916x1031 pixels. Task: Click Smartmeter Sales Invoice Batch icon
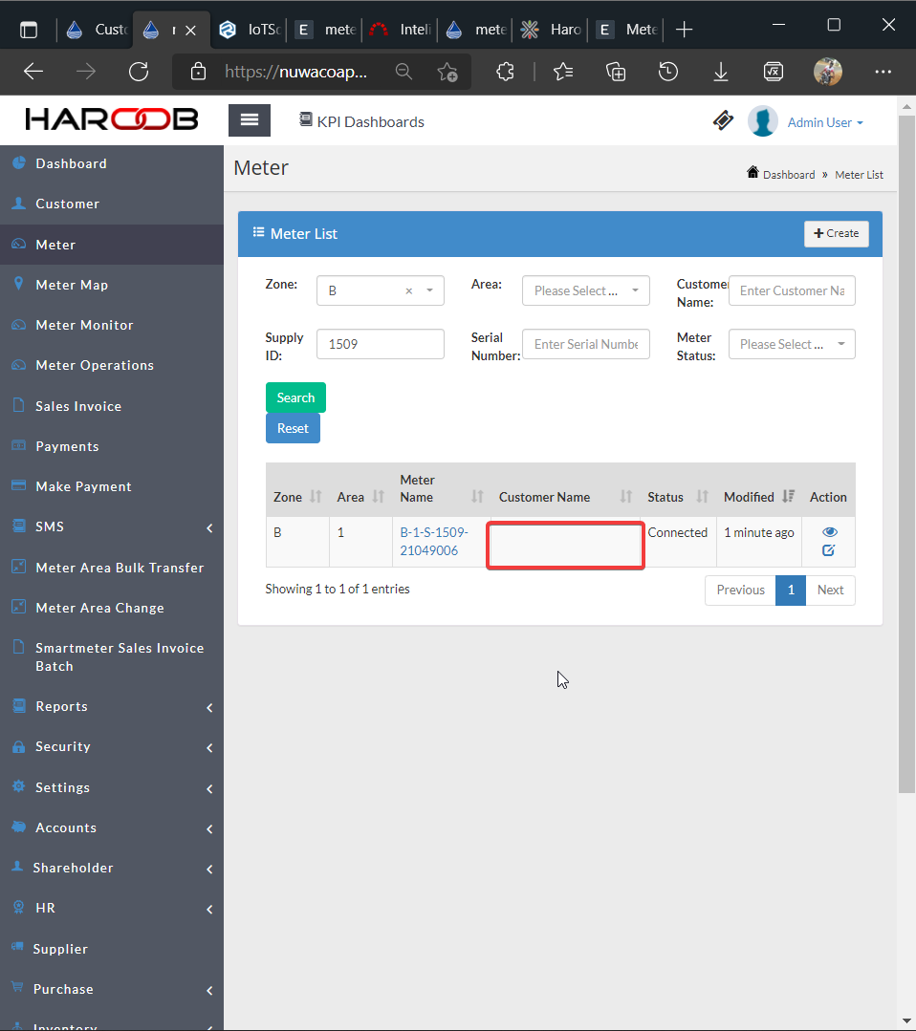(18, 646)
